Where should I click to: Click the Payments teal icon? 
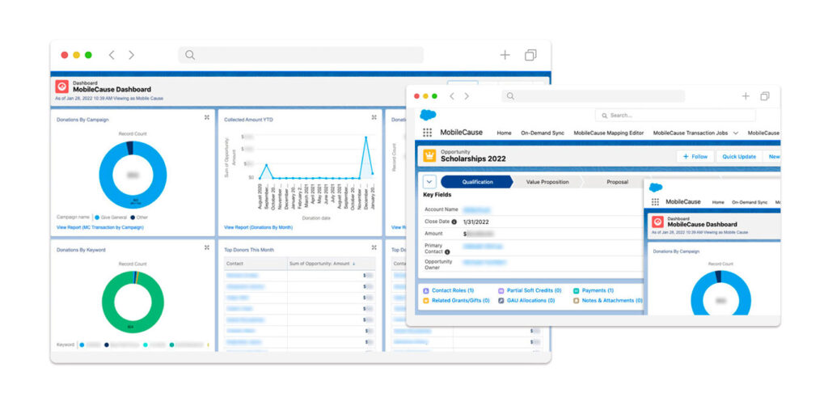[x=576, y=290]
